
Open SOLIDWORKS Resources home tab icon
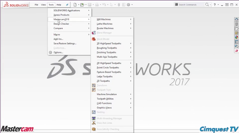click(x=236, y=19)
